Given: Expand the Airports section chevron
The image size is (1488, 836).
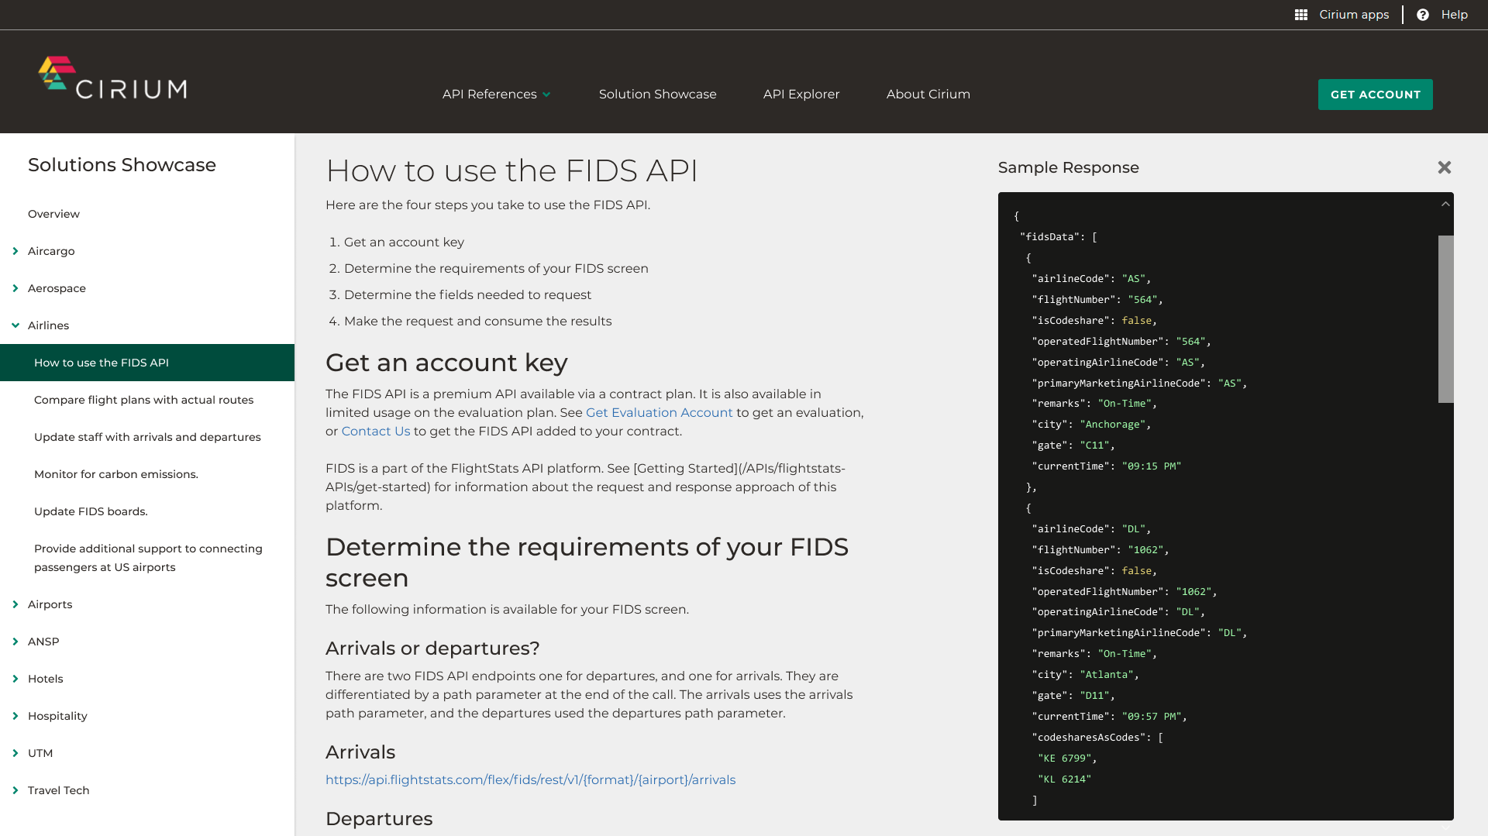Looking at the screenshot, I should click(15, 604).
